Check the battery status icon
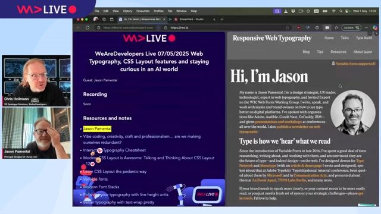This screenshot has height=214, width=381. click(x=324, y=11)
